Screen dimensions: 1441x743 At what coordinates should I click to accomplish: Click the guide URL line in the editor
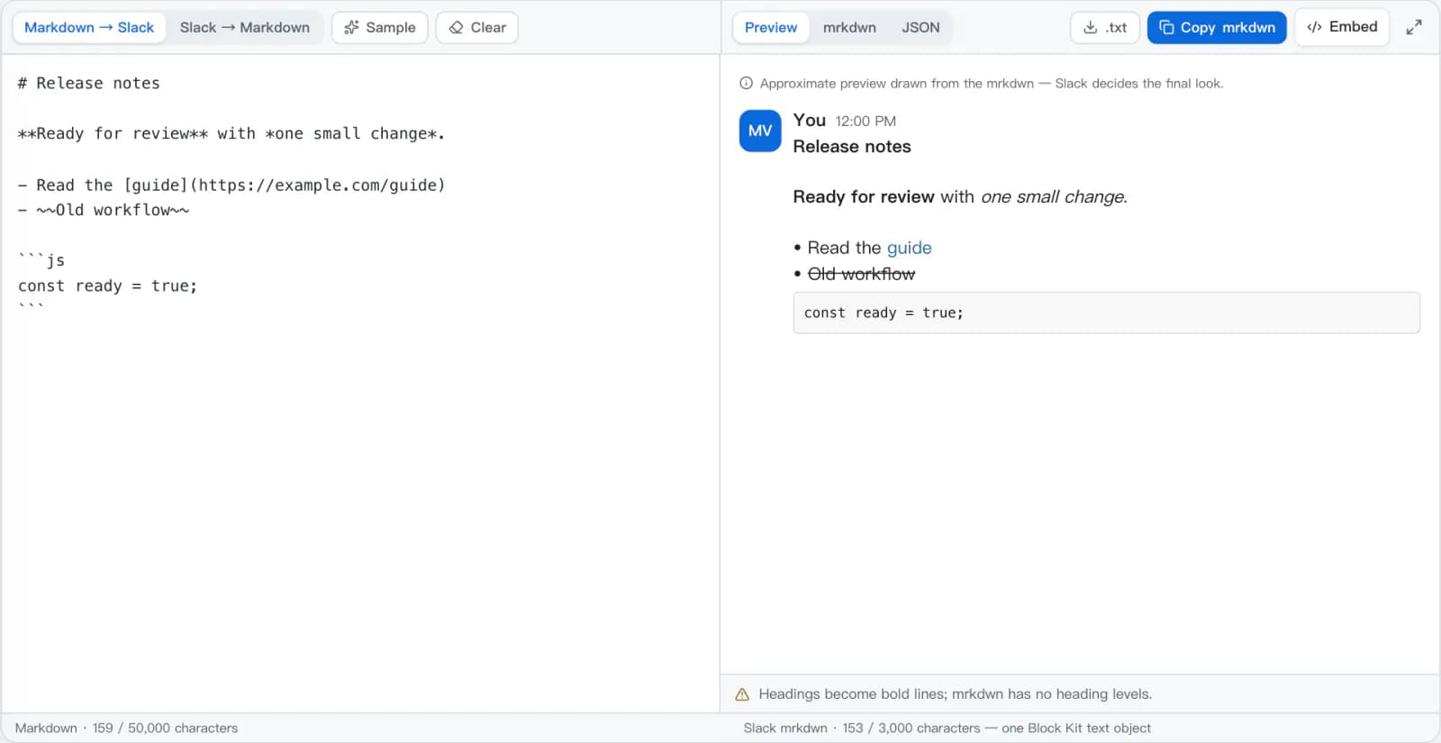231,185
